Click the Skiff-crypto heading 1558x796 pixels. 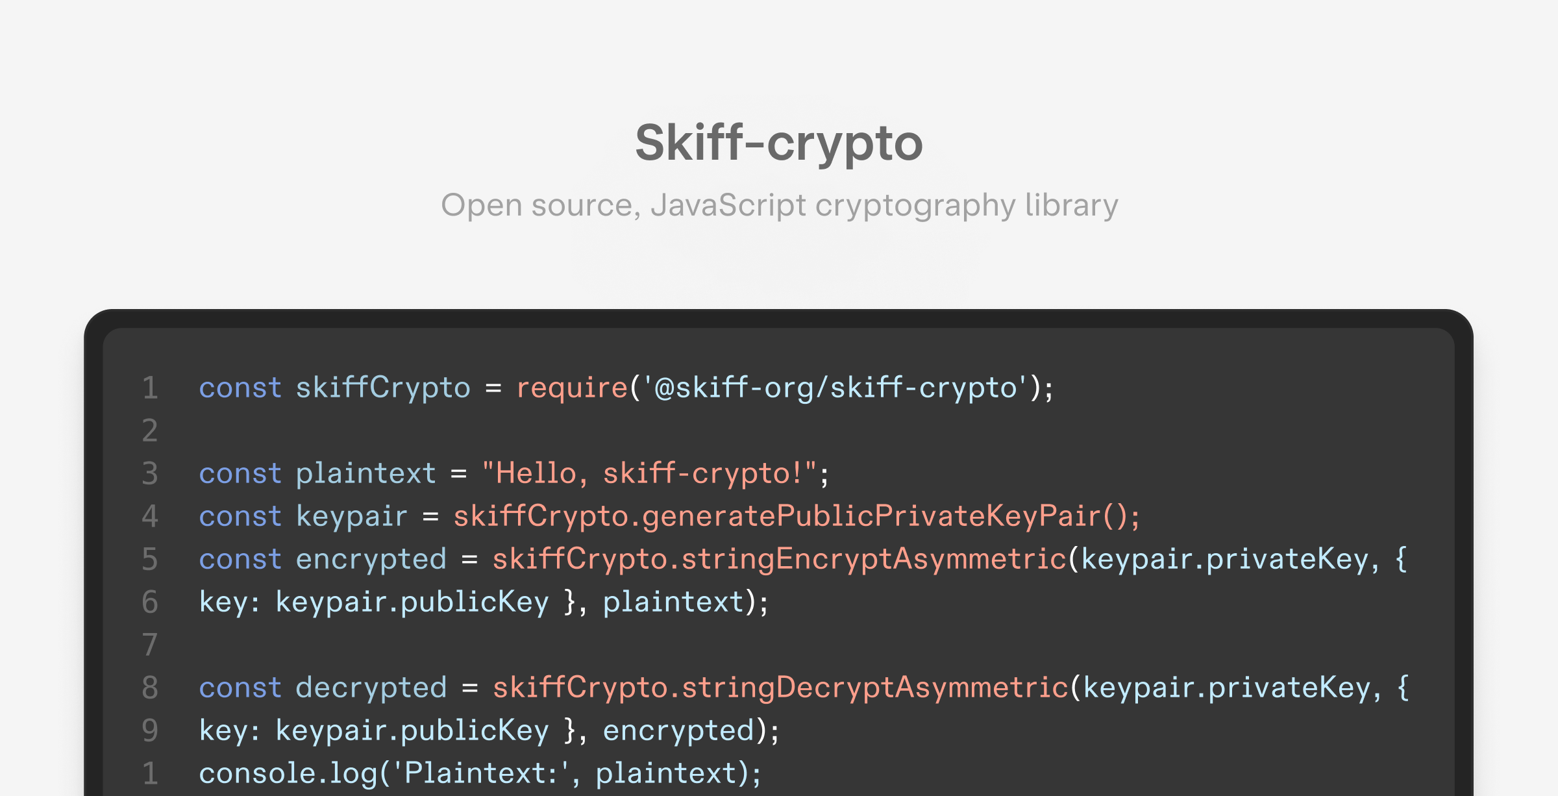coord(779,144)
